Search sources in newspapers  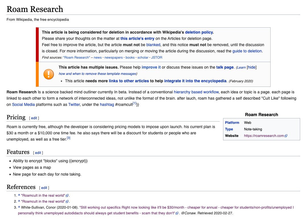(x=114, y=57)
